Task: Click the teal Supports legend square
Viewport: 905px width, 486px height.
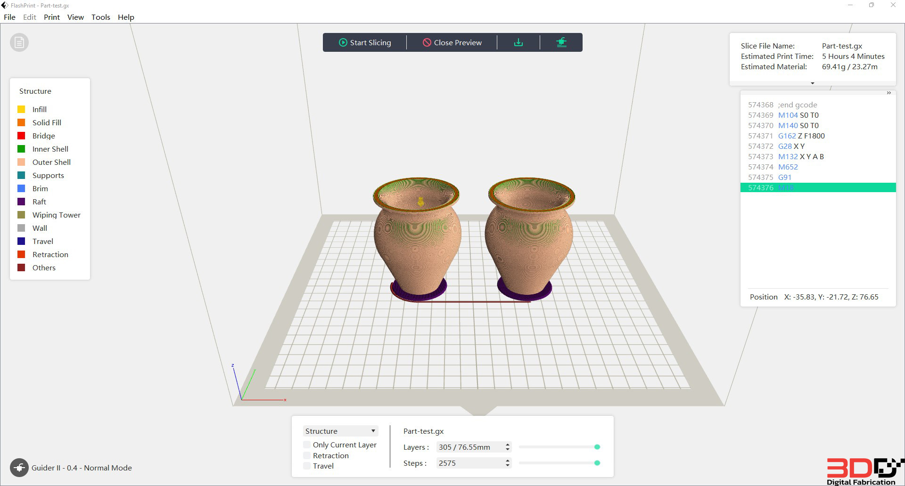Action: click(21, 175)
